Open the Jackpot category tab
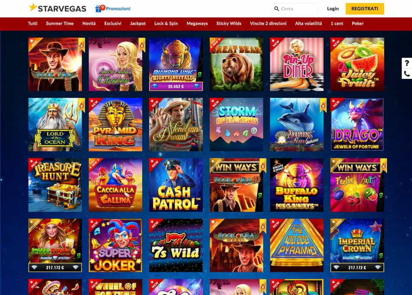 [x=137, y=23]
